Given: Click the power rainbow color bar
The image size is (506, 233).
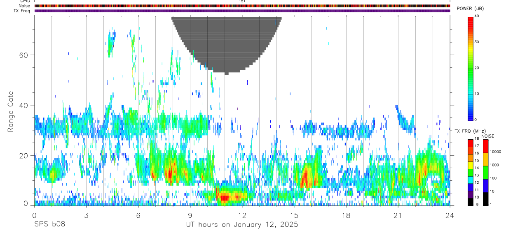Looking at the screenshot, I should pos(471,68).
